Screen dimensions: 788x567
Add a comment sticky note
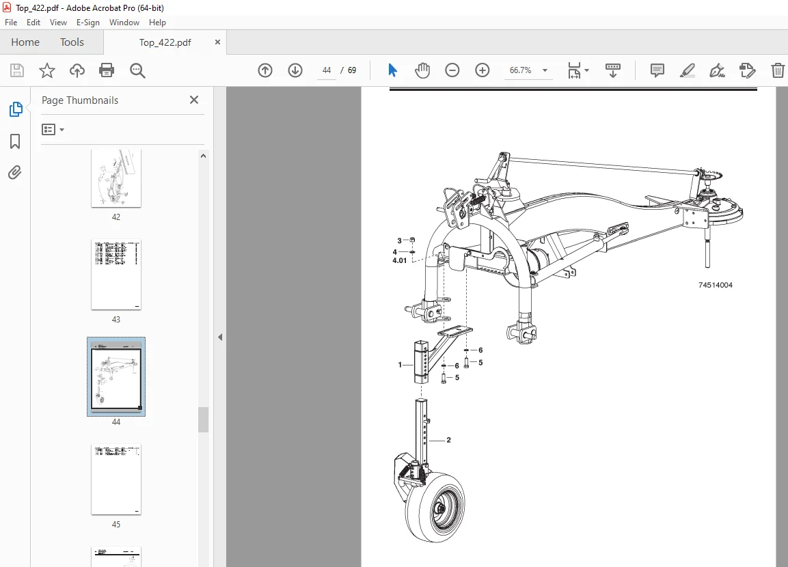point(657,70)
